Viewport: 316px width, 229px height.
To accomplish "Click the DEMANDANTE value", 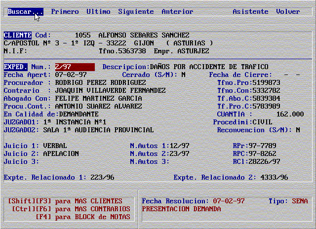I will (79, 114).
